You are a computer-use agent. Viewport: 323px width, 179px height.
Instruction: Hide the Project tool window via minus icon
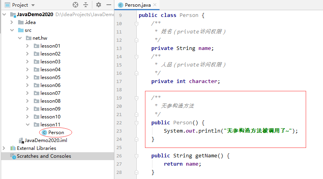(x=109, y=5)
